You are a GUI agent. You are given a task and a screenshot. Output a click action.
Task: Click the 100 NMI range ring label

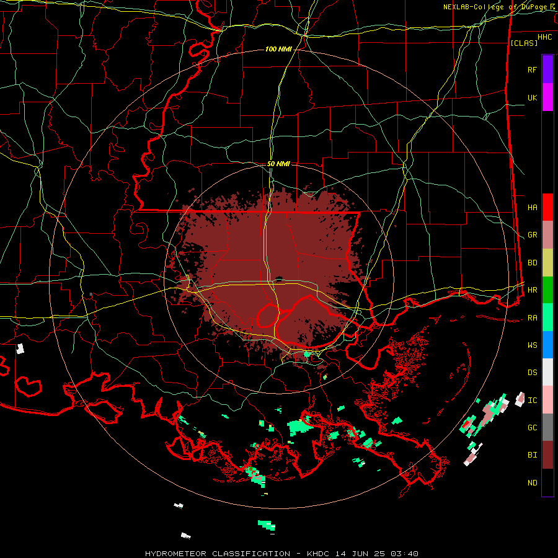278,49
